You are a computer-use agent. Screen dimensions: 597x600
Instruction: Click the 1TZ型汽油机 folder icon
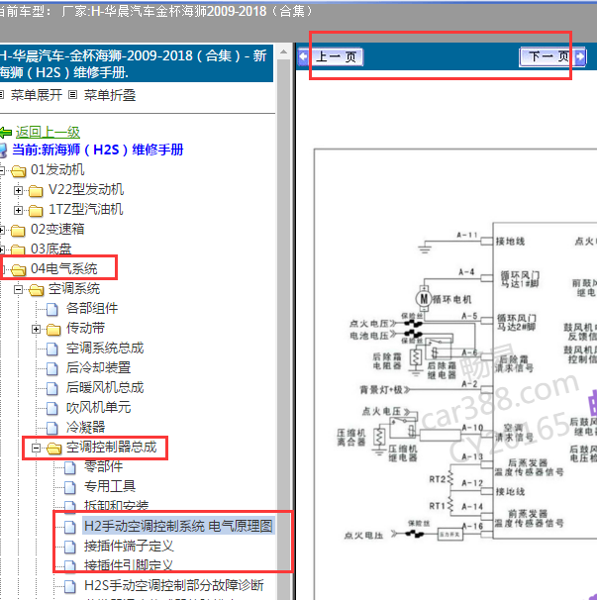click(x=36, y=211)
